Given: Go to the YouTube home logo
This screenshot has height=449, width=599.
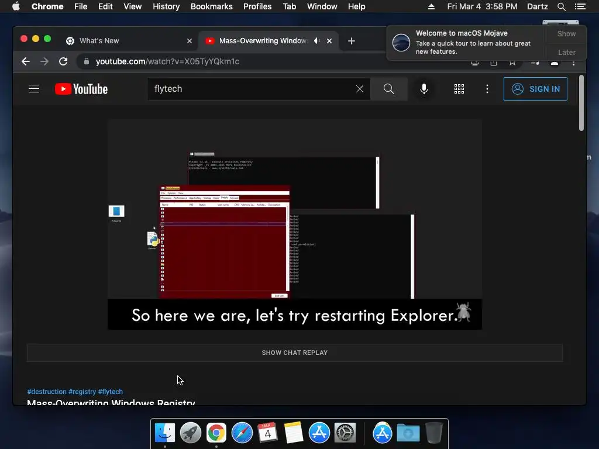Looking at the screenshot, I should pyautogui.click(x=81, y=89).
